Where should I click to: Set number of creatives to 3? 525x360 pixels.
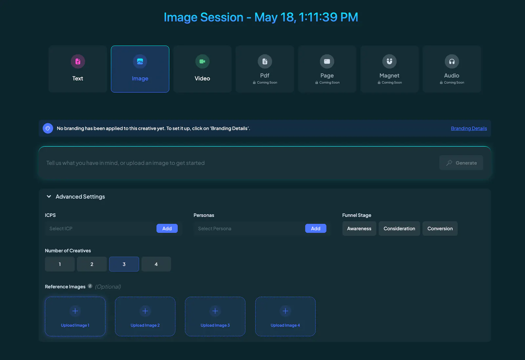[124, 264]
